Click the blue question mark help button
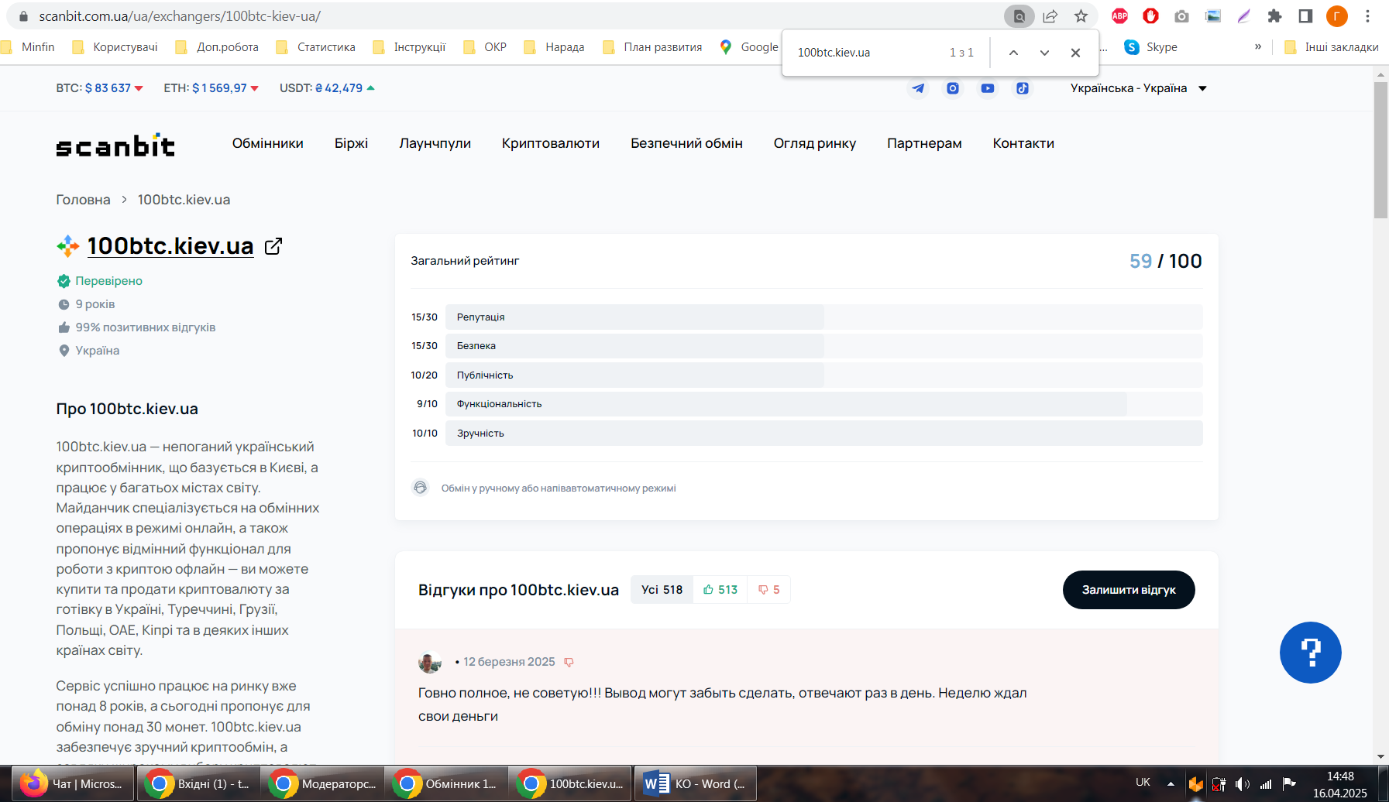 (x=1310, y=653)
